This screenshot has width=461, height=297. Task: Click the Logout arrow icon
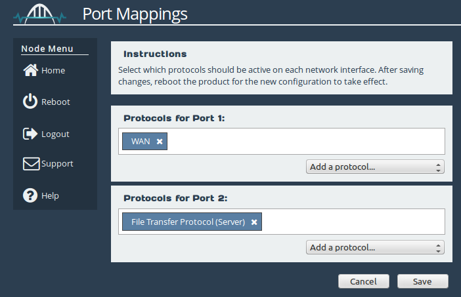click(30, 134)
